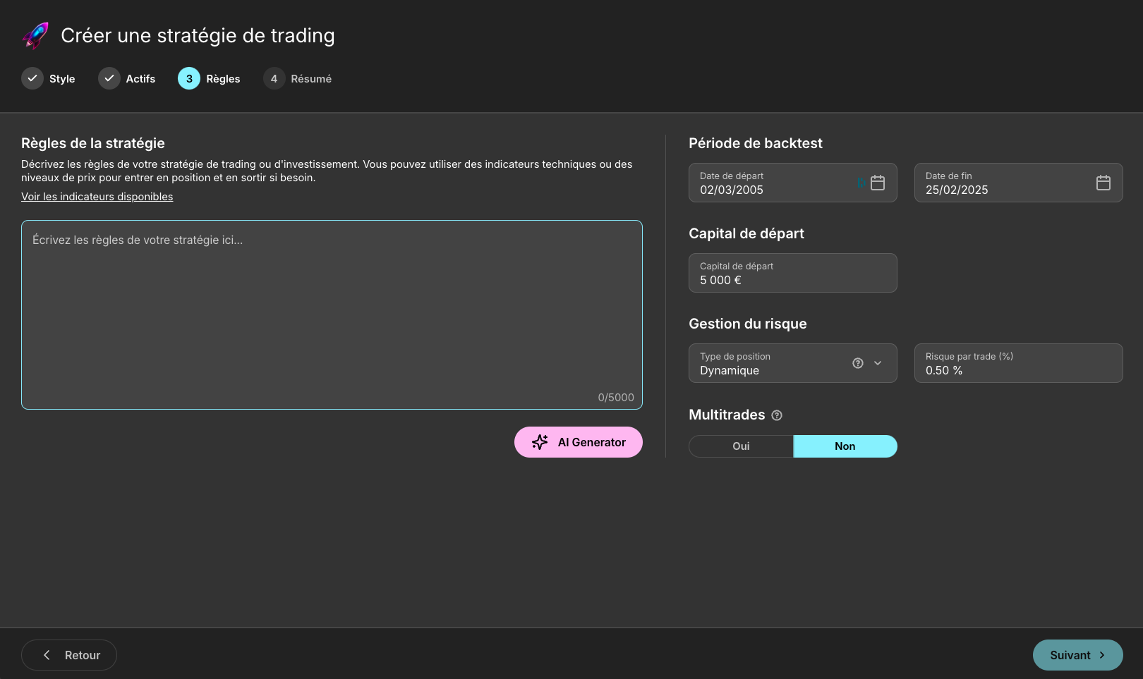
Task: Go to the Résumé step tab
Action: tap(310, 79)
